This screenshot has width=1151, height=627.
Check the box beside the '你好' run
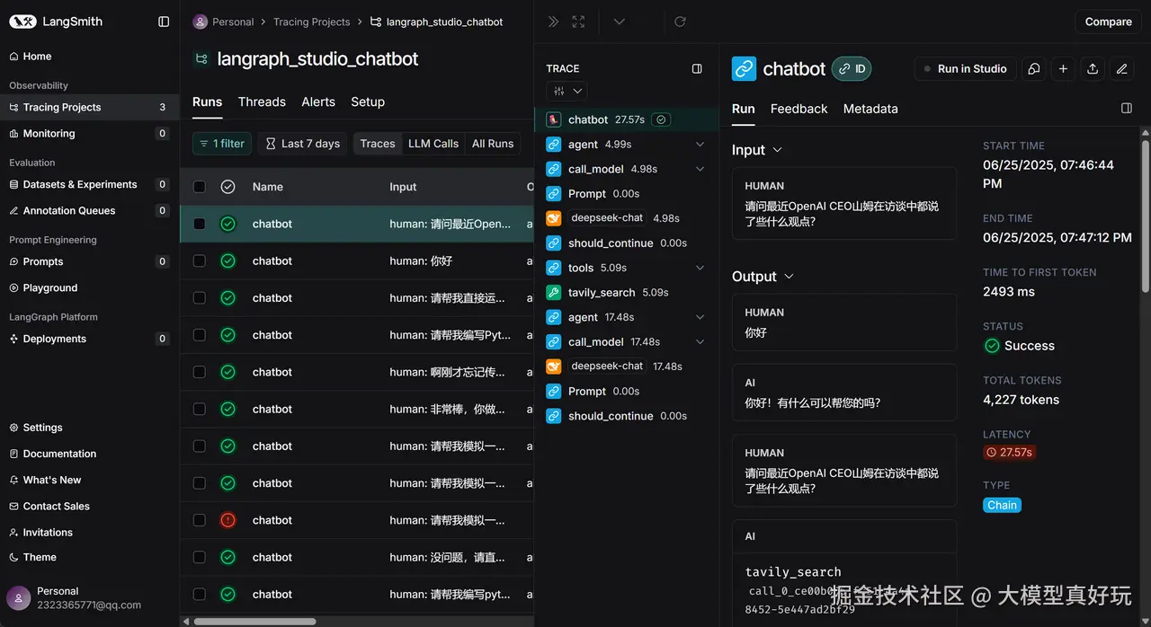coord(200,261)
